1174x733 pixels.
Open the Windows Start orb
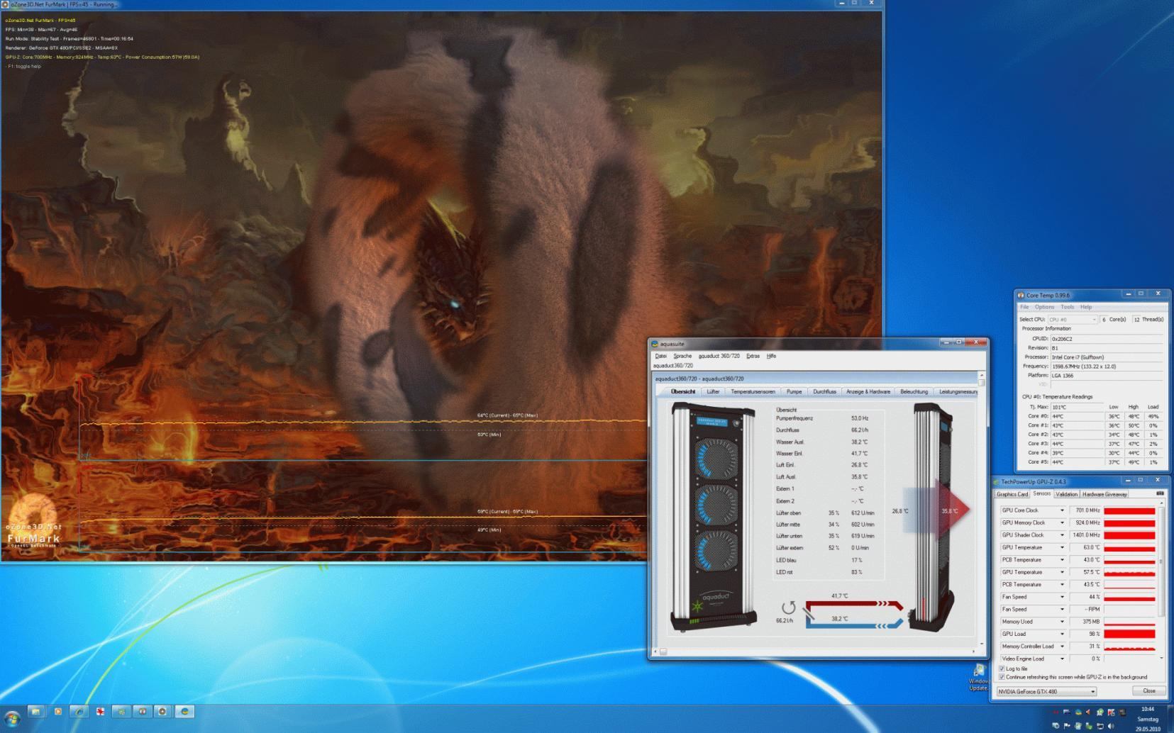pos(12,718)
